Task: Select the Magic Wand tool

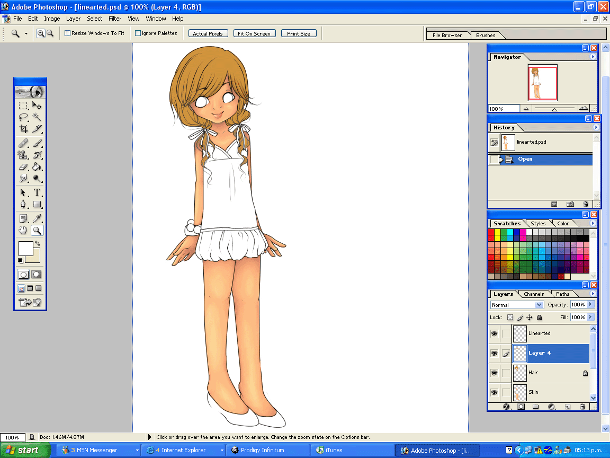Action: coord(37,117)
